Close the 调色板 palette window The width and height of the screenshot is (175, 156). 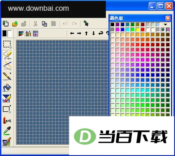point(168,18)
